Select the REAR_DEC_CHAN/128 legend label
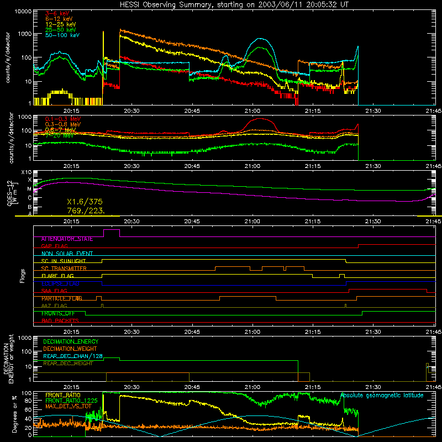 pos(73,356)
